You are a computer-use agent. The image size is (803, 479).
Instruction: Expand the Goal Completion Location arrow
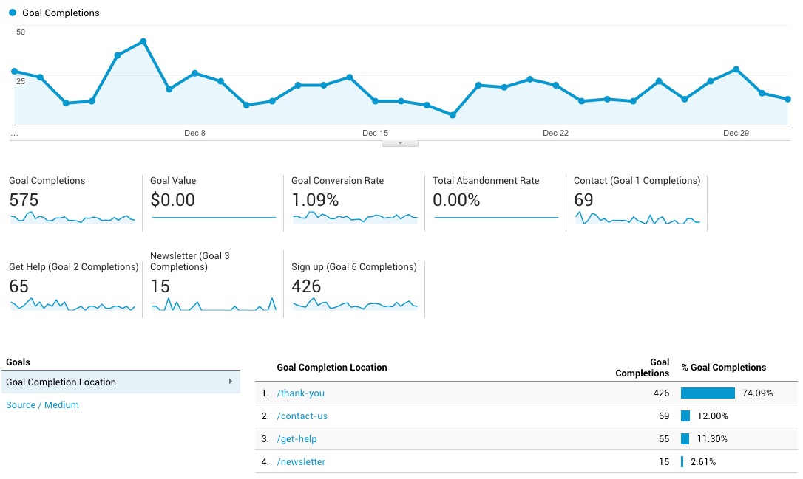tap(231, 382)
